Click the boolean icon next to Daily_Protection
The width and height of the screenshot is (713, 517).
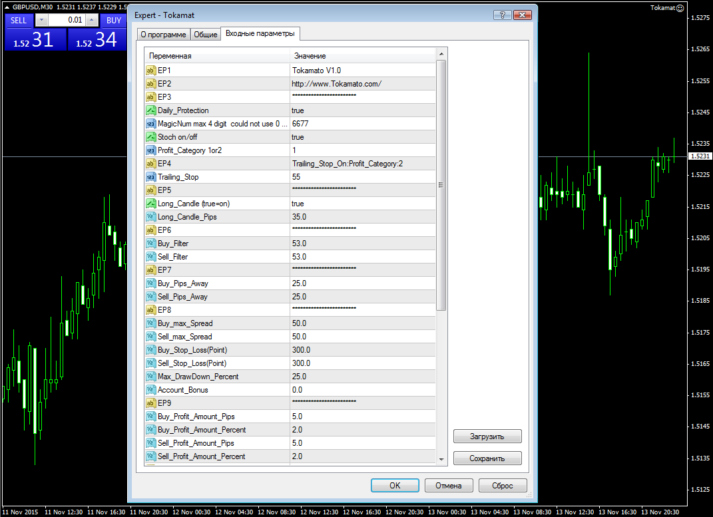point(150,110)
